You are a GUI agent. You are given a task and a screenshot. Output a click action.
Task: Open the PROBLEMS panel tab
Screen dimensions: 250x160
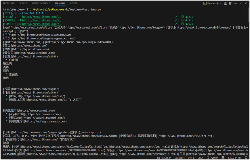(8, 3)
